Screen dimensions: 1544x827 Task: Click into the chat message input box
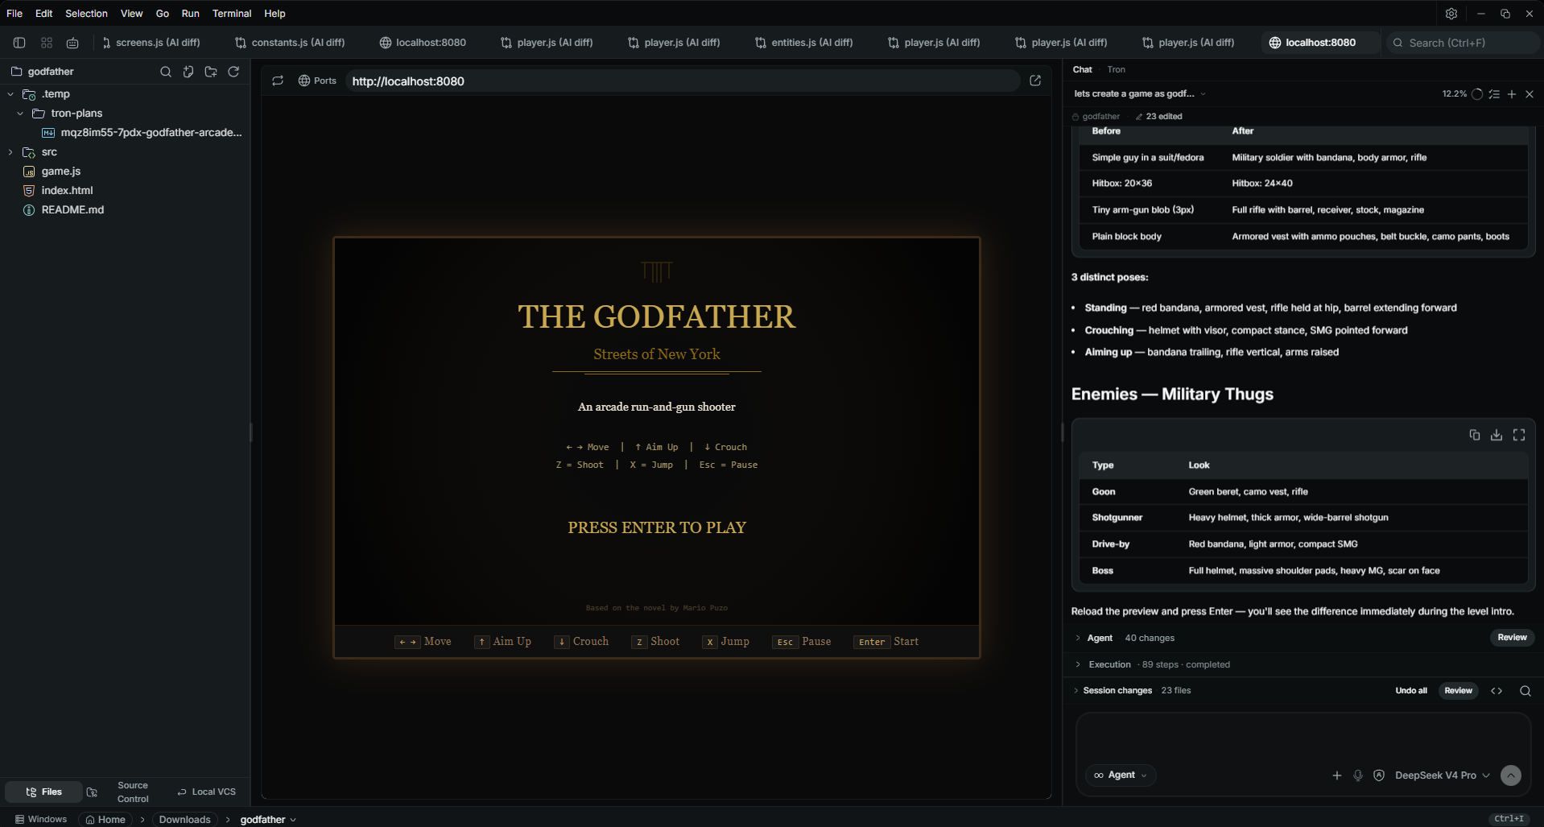point(1302,738)
